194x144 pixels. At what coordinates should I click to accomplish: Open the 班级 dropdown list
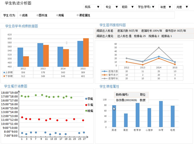pos(127,7)
